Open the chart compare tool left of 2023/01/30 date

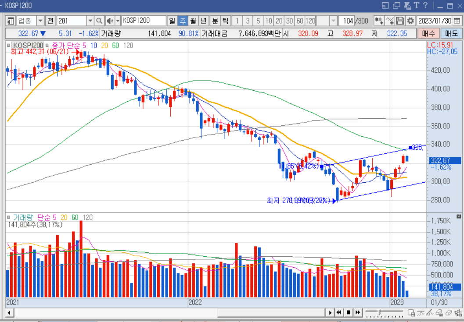(x=379, y=21)
